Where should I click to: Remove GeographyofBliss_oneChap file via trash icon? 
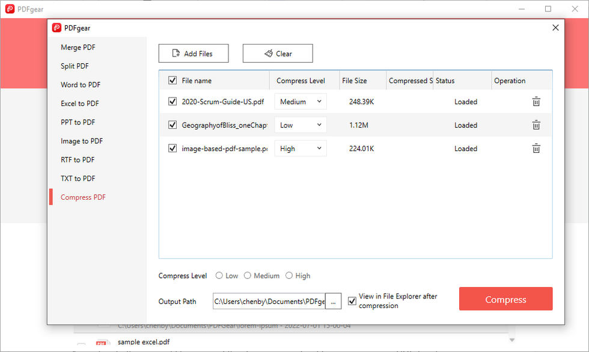coord(536,125)
